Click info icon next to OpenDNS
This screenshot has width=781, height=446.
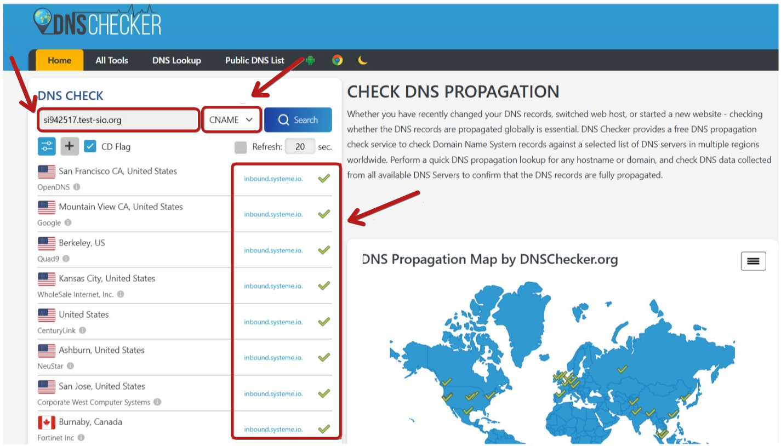[77, 187]
